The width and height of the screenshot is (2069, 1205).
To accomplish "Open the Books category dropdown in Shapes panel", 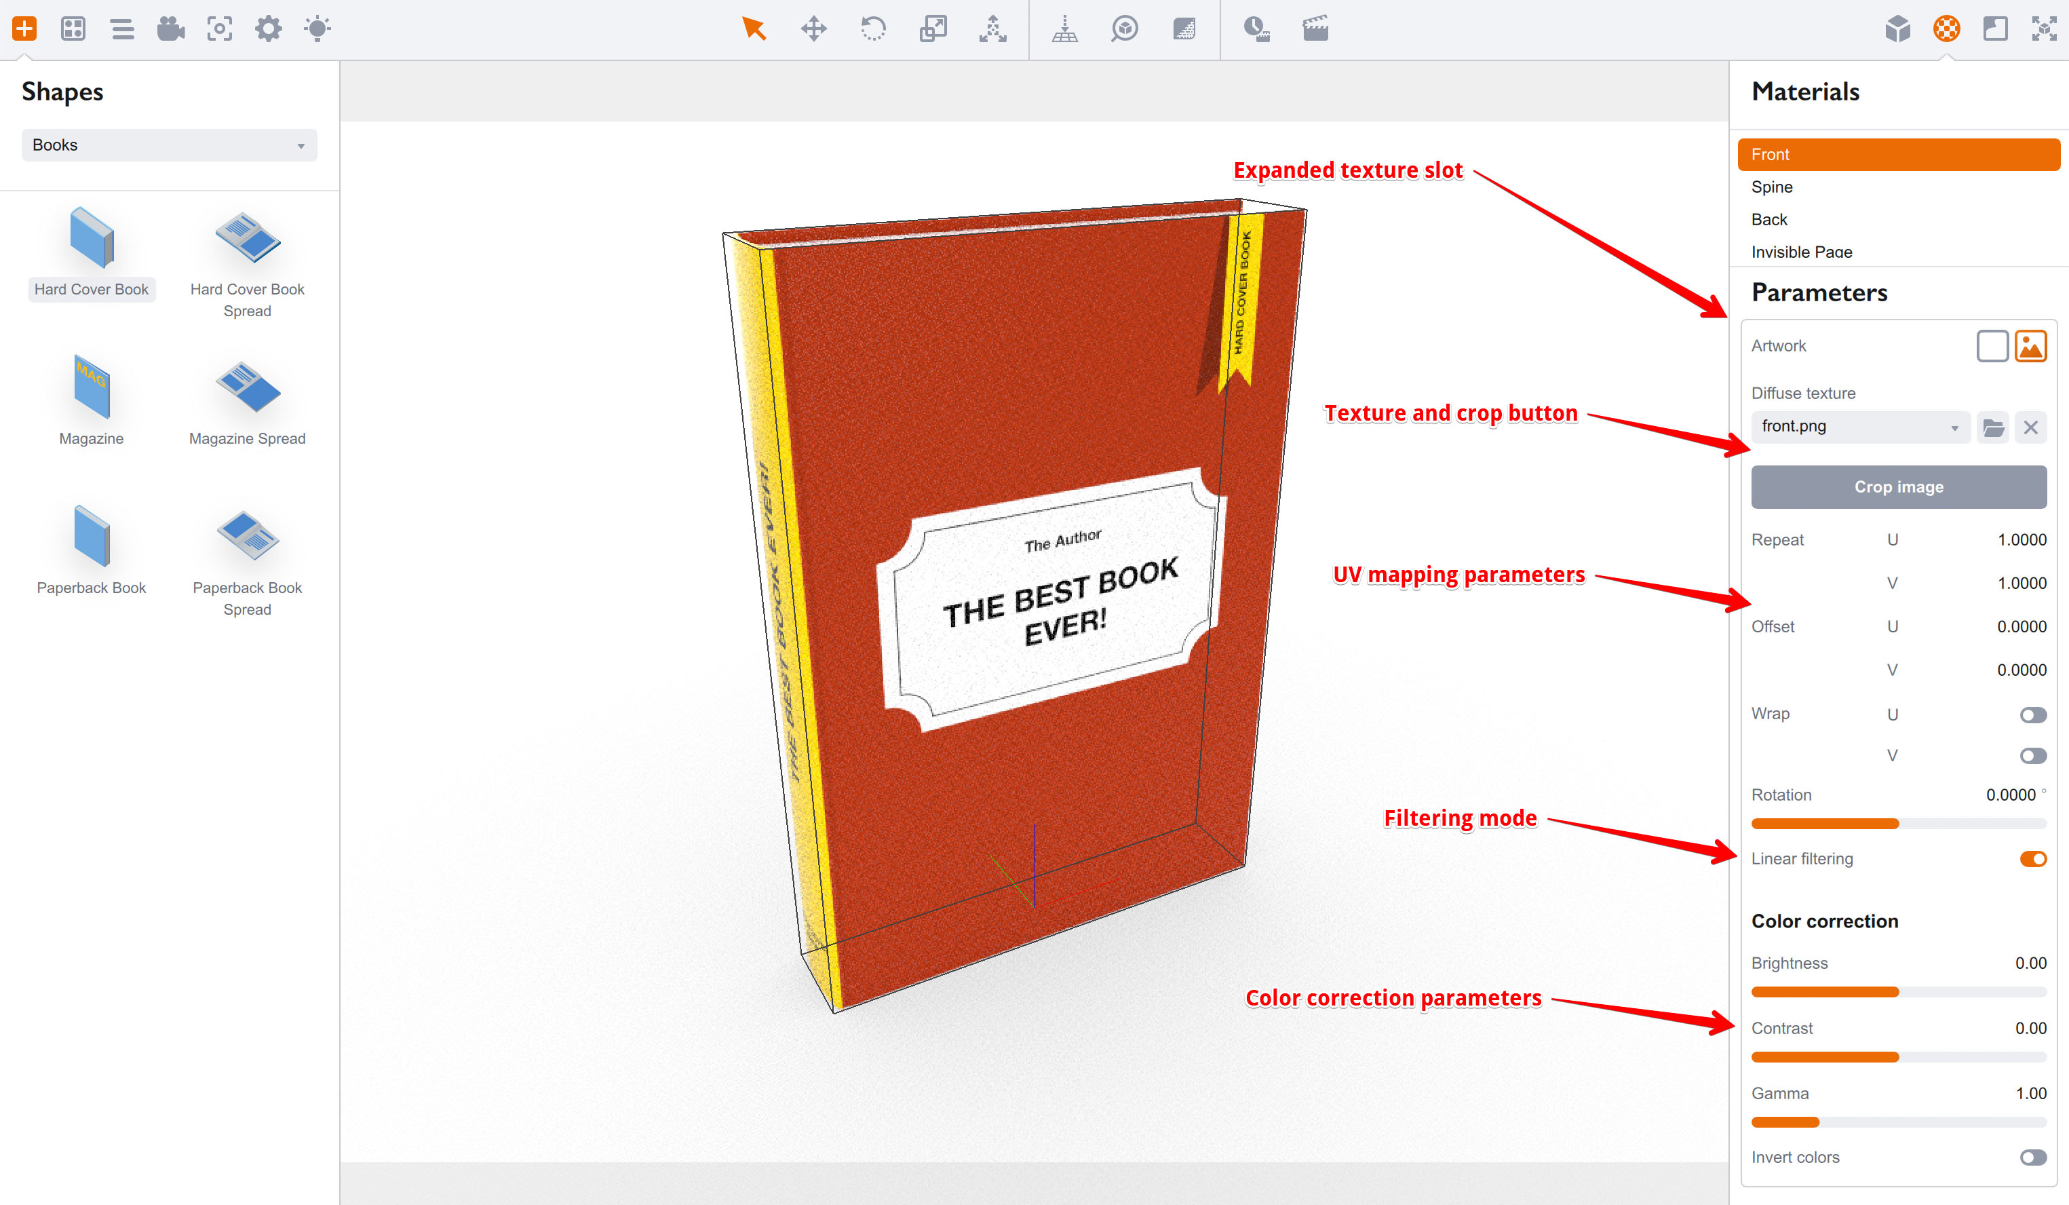I will pos(168,145).
